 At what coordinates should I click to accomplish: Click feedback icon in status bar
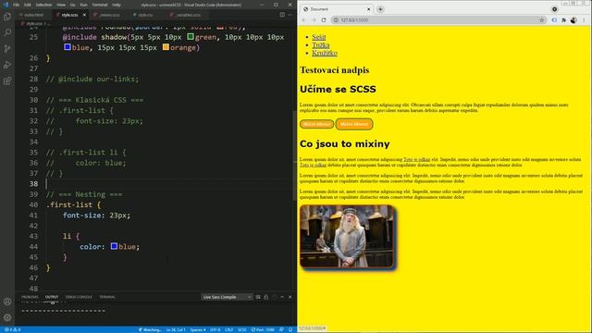281,329
